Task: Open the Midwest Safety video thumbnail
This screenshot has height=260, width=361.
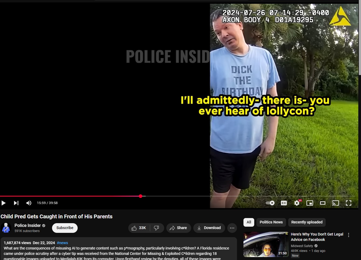Action: [x=266, y=244]
